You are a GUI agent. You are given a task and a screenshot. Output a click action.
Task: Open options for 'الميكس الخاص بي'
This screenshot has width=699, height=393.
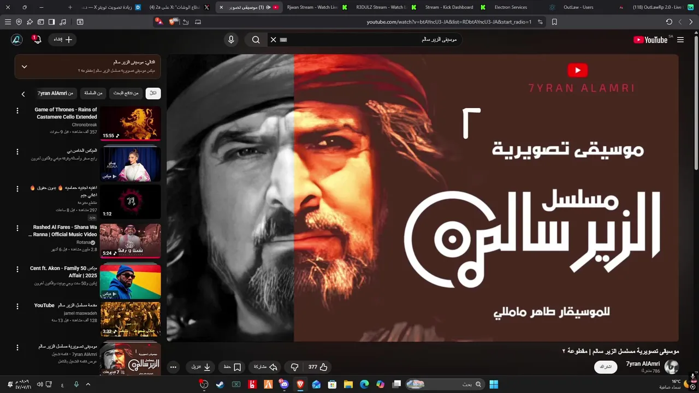click(x=17, y=152)
